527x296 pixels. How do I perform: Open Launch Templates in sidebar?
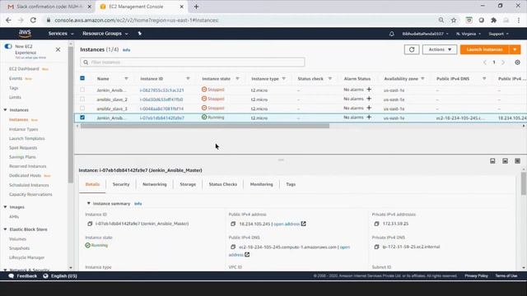point(27,139)
